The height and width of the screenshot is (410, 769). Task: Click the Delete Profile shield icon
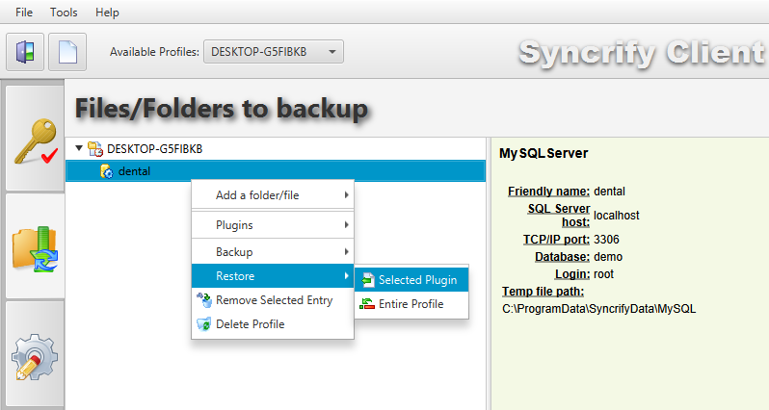tap(202, 324)
